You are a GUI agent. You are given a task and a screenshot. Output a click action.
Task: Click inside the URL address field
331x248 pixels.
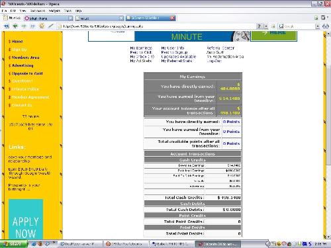pos(159,26)
